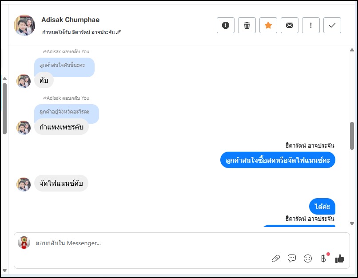
Task: Mark conversation unread with envelope icon
Action: (290, 25)
